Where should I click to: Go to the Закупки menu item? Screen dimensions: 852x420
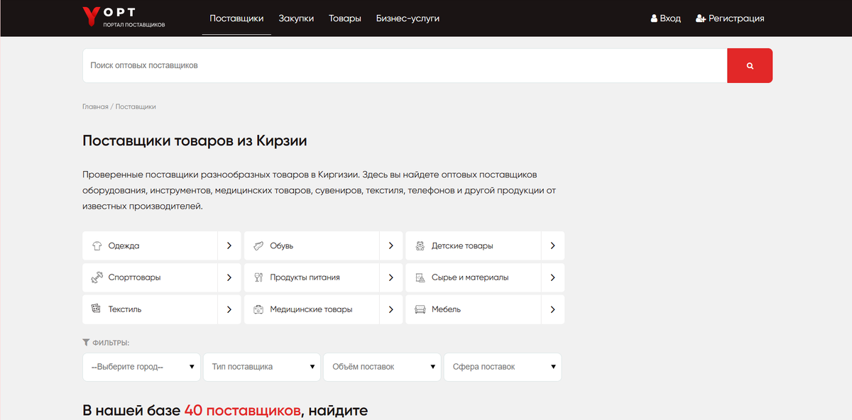pyautogui.click(x=296, y=18)
